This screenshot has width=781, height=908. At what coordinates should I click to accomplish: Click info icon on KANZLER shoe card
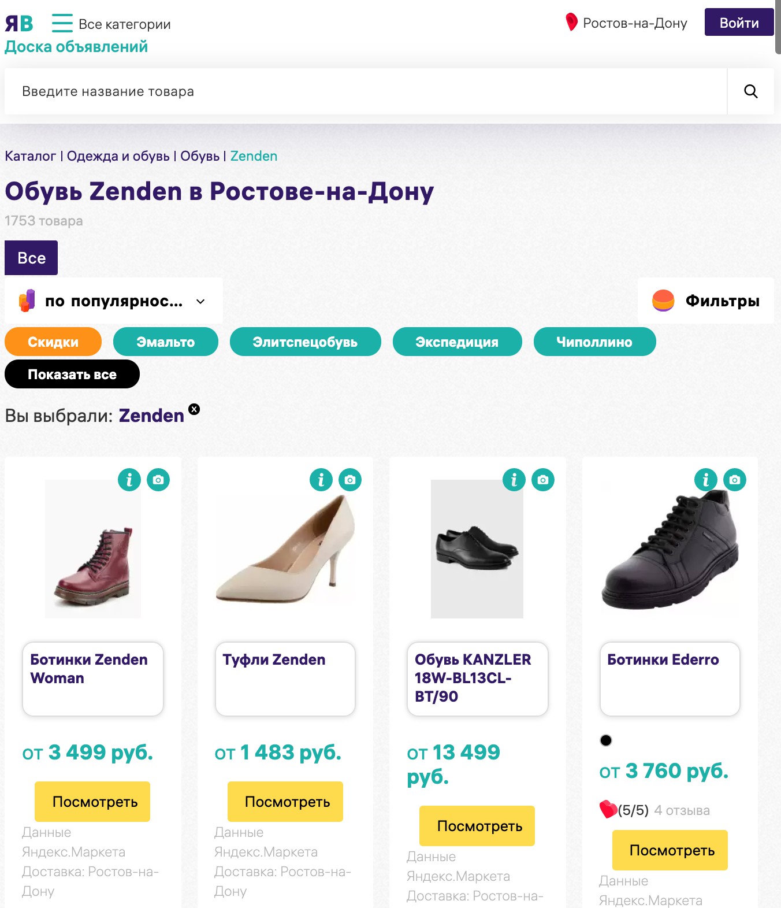click(x=514, y=480)
